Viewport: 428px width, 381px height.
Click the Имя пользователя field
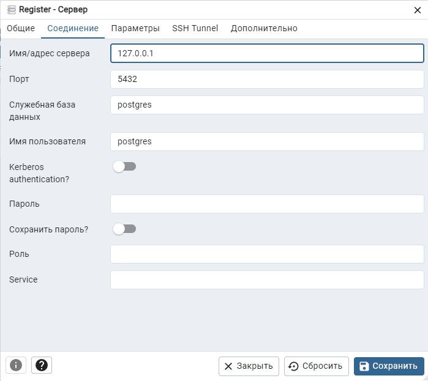(267, 141)
